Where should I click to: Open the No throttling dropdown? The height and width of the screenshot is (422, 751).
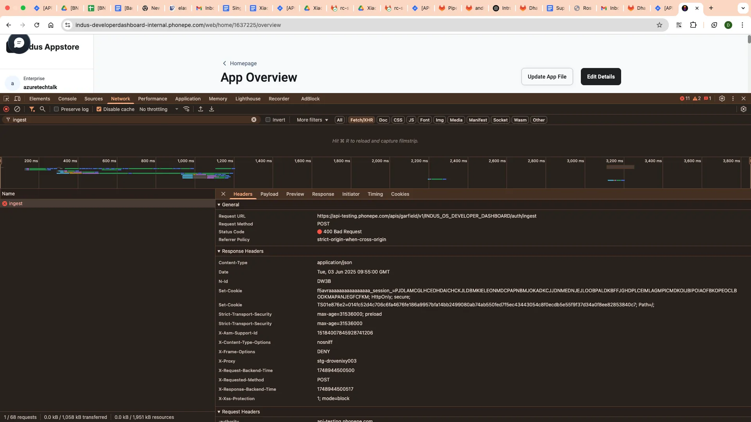tap(159, 109)
